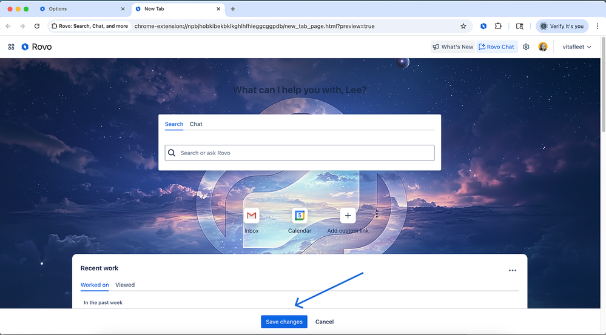This screenshot has width=606, height=335.
Task: Click Save changes
Action: click(284, 322)
